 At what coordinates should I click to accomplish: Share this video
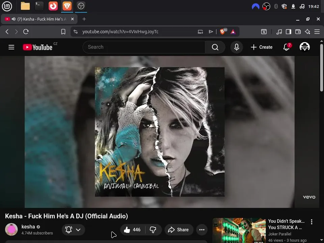pyautogui.click(x=179, y=230)
